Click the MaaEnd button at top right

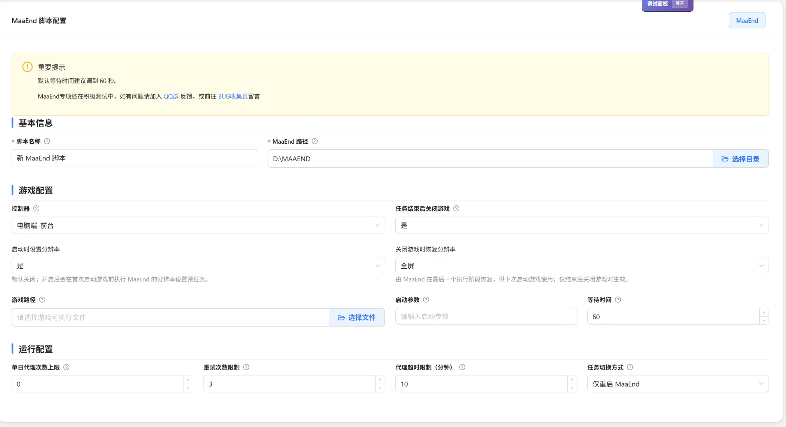click(747, 20)
